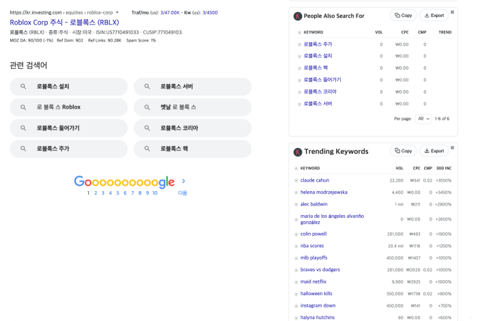Go to results page 10

[x=155, y=193]
